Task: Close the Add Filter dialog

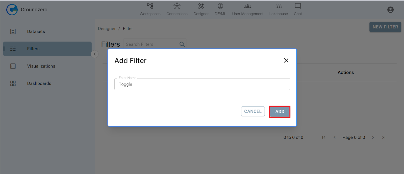Action: [286, 60]
